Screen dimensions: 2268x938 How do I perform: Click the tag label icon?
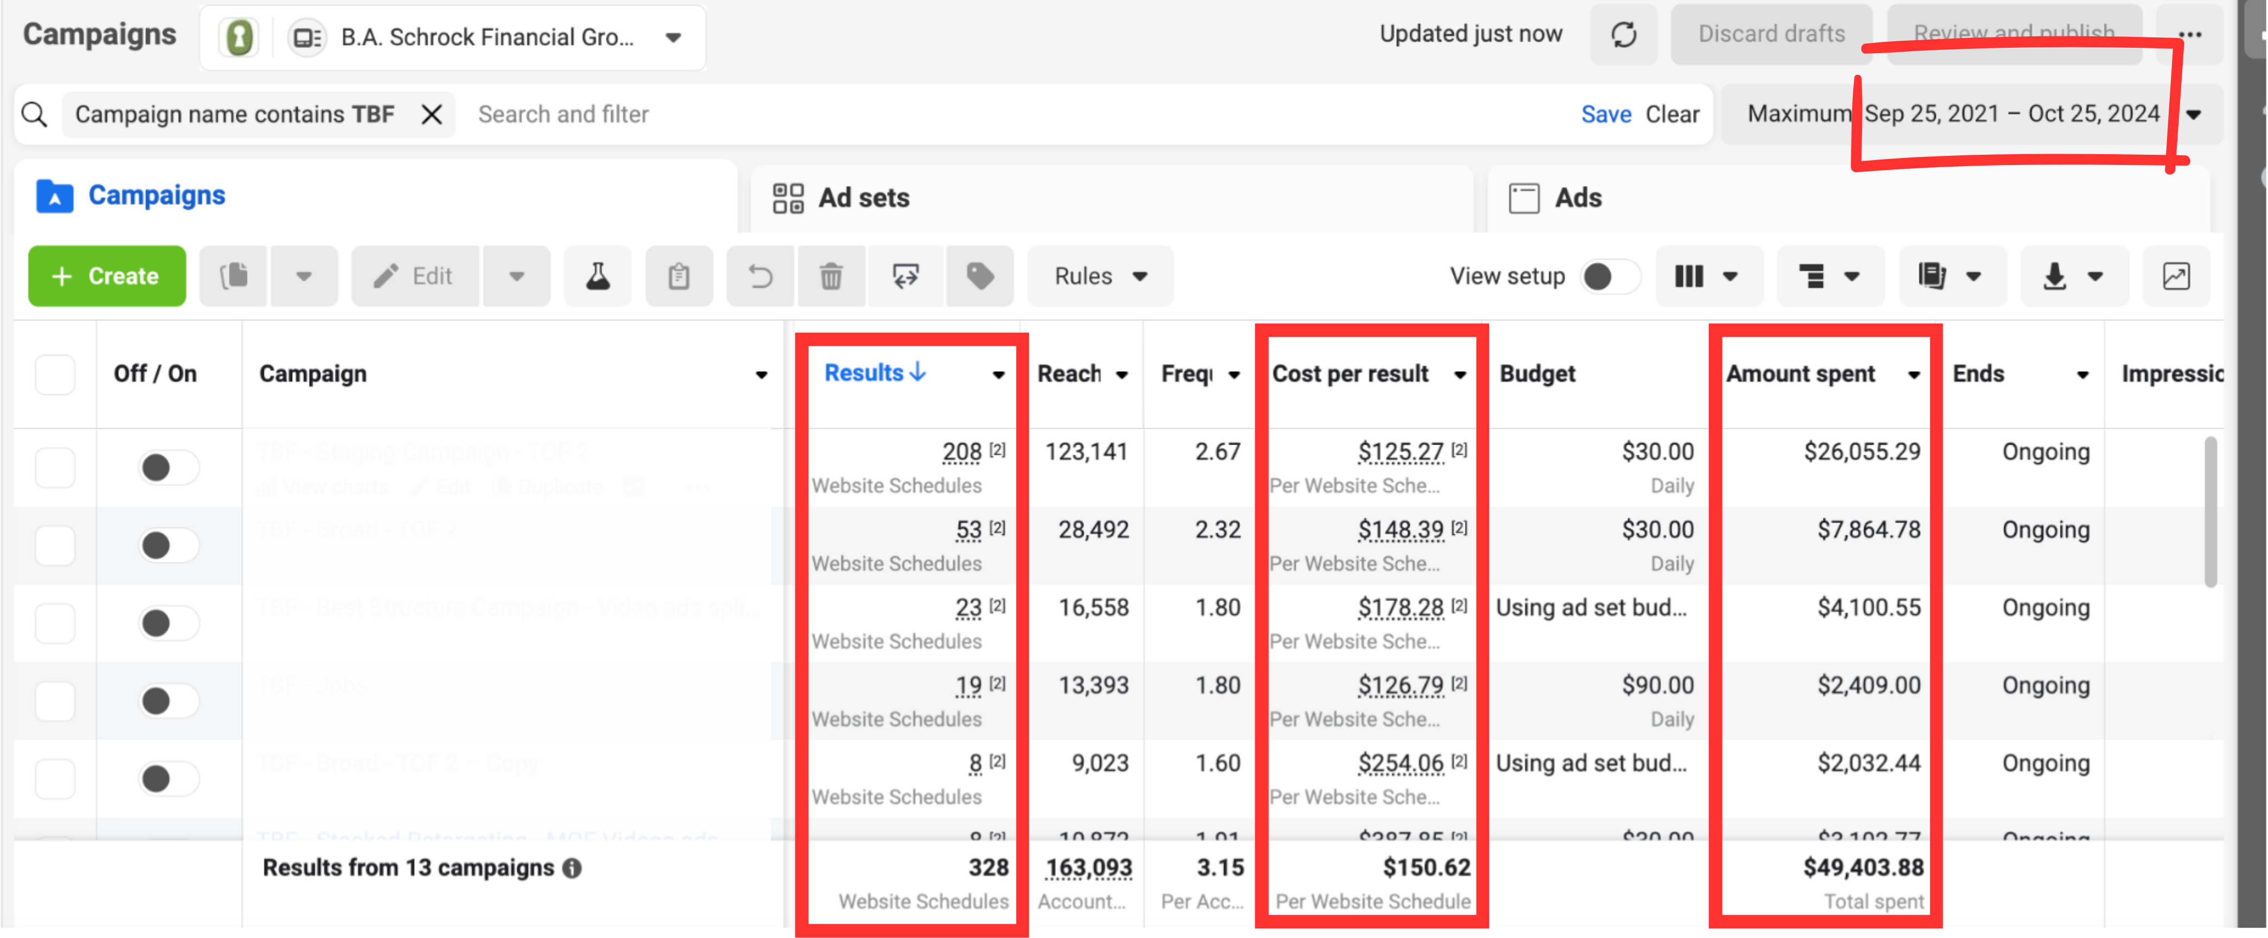click(x=980, y=276)
